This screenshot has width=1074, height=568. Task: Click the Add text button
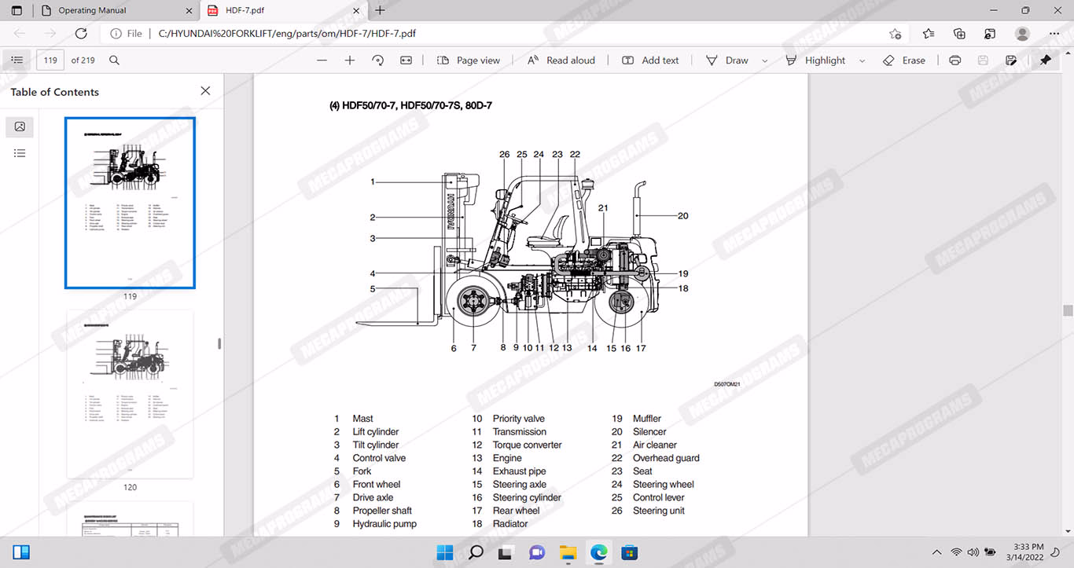click(x=650, y=60)
